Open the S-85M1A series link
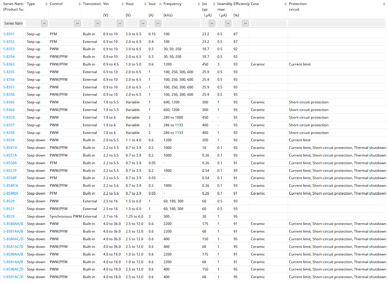Viewport: 388px width, 284px height. coord(11,186)
